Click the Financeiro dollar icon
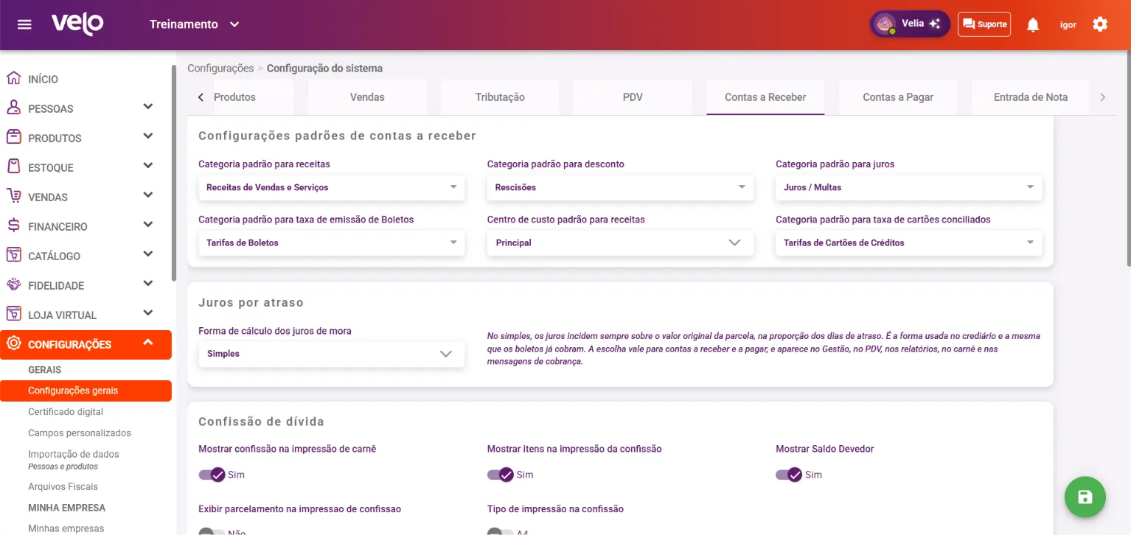This screenshot has height=535, width=1131. [13, 225]
